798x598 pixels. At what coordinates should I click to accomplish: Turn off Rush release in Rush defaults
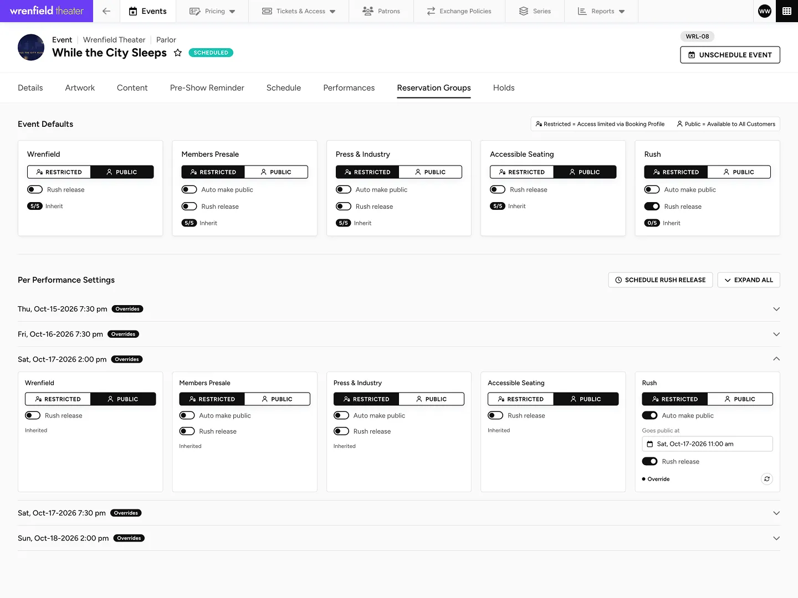tap(652, 207)
